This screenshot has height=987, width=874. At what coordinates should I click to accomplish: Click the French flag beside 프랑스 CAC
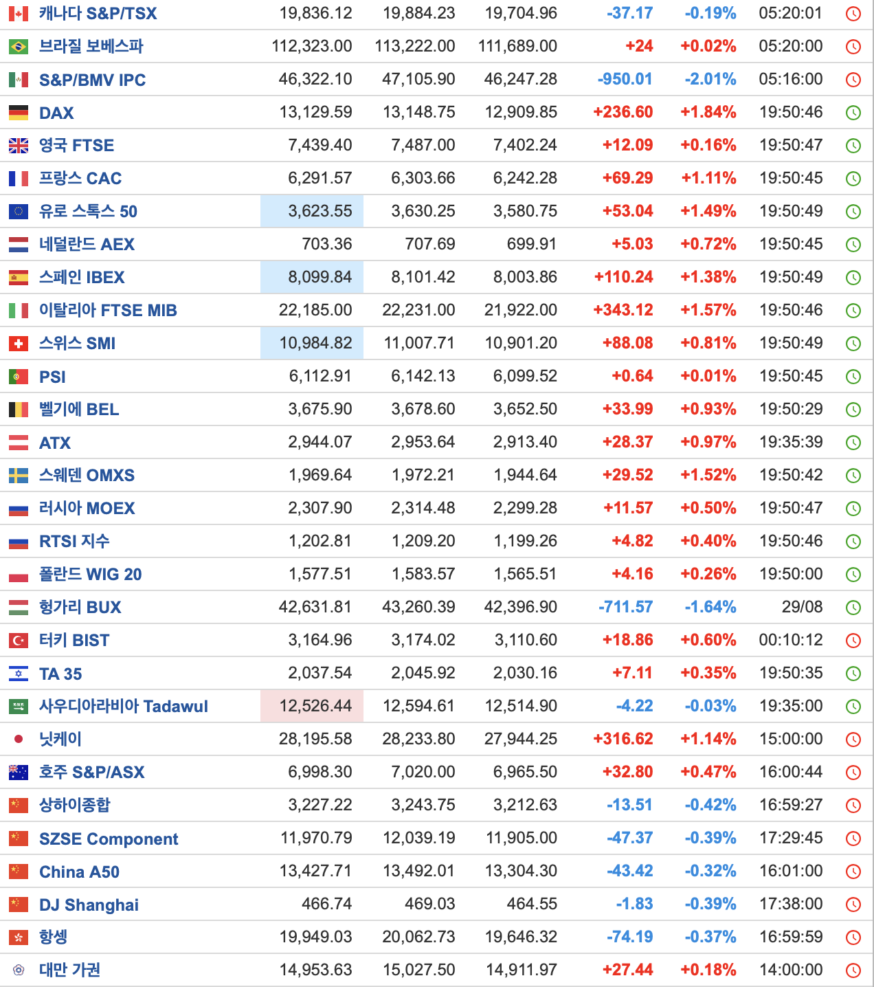(19, 178)
